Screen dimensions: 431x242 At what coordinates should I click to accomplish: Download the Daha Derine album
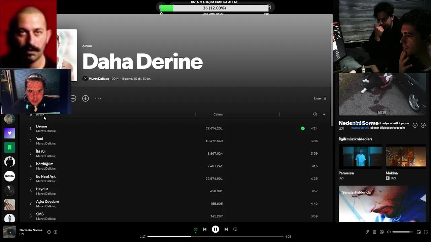point(86,98)
